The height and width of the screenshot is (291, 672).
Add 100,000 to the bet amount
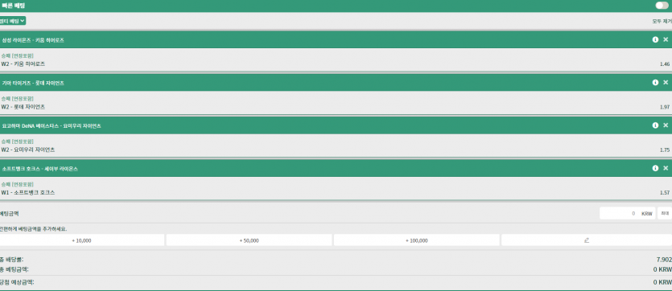click(x=417, y=240)
